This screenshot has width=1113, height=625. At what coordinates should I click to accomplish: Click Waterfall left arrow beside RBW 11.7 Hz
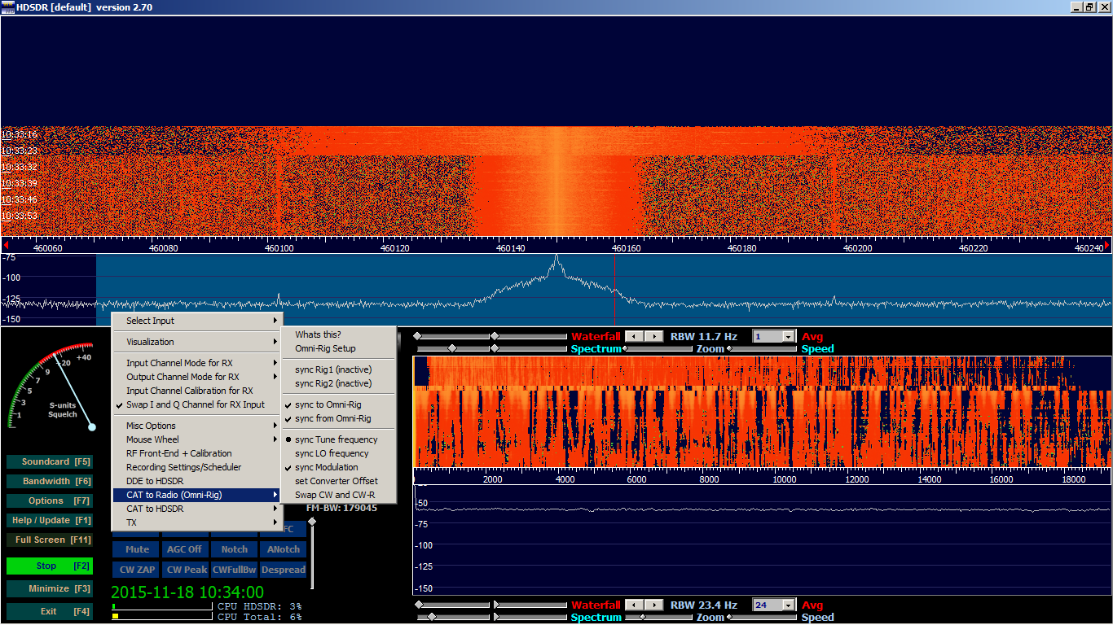coord(634,336)
